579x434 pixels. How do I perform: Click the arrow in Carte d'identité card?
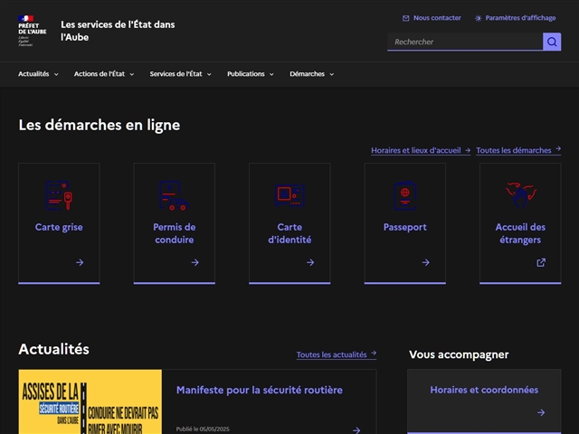click(310, 262)
